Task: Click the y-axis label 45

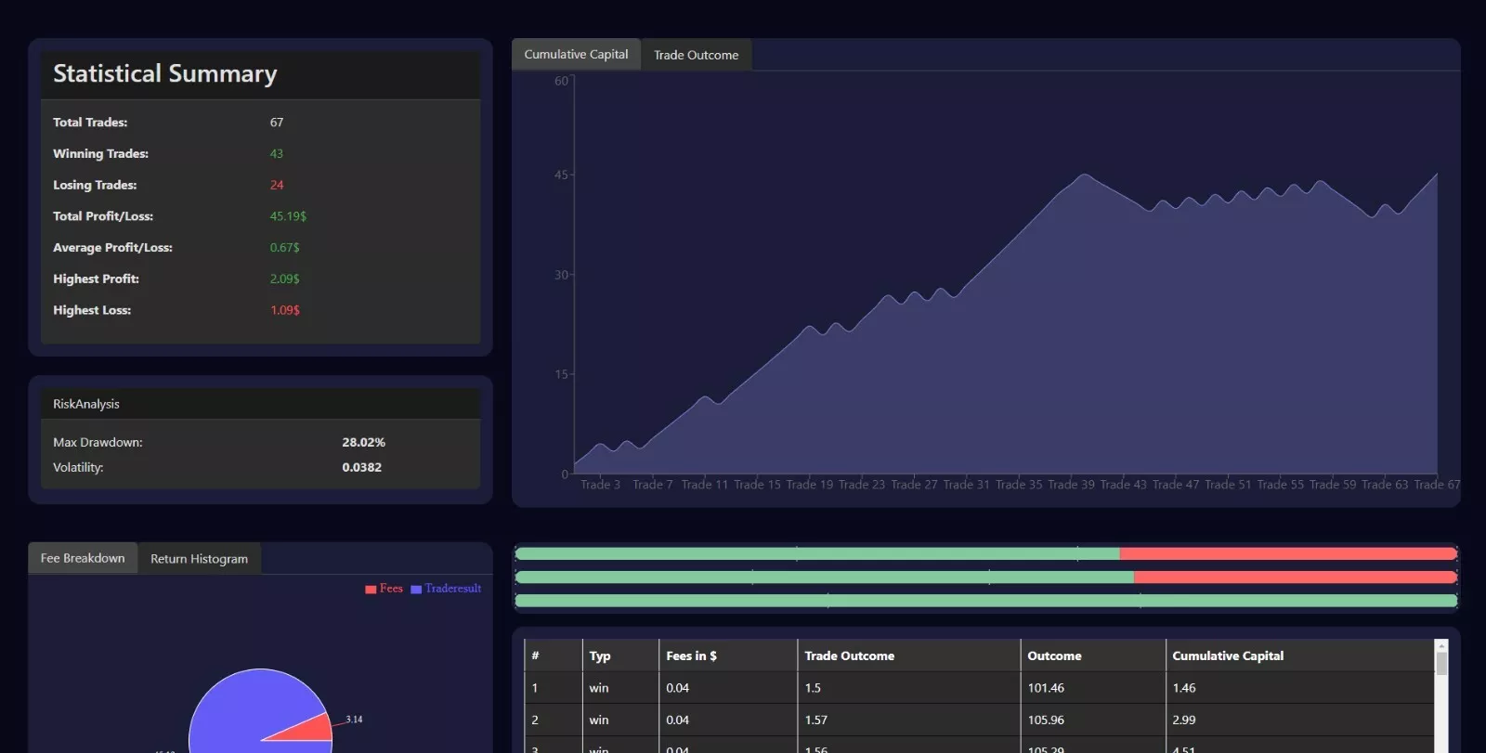Action: tap(561, 175)
